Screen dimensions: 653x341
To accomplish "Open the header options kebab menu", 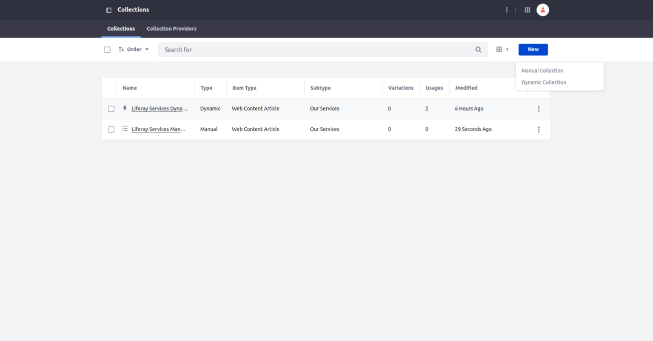I will point(507,10).
